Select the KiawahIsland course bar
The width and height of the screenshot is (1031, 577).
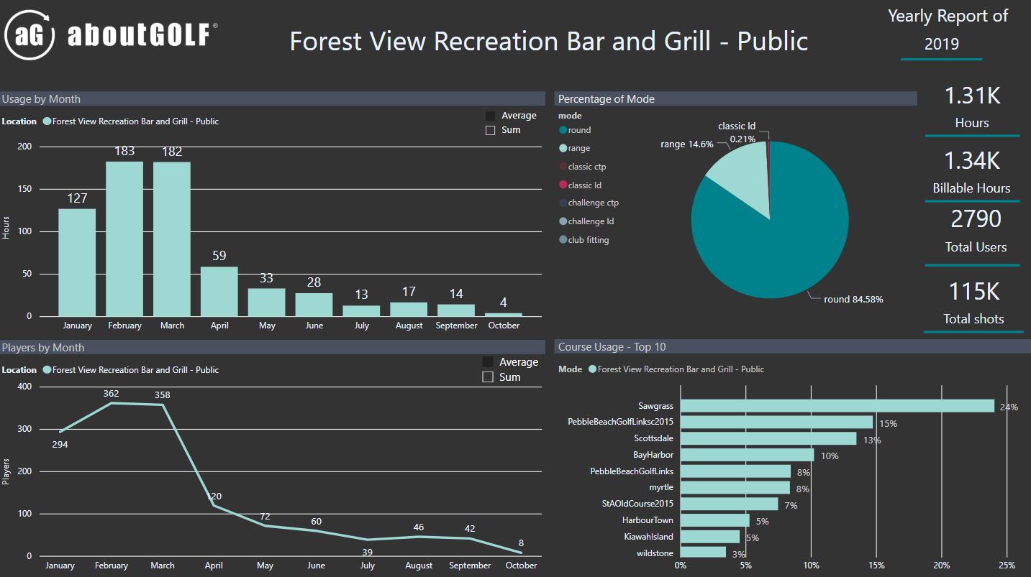710,537
